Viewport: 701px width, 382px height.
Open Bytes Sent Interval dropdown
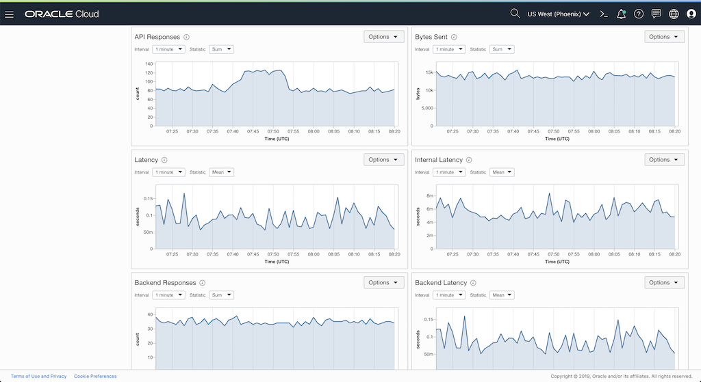pos(448,49)
